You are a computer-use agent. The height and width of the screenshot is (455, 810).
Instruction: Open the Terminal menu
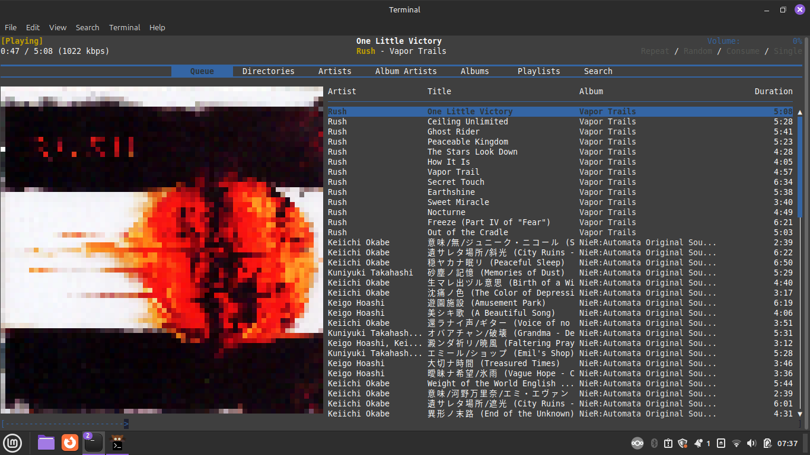[125, 27]
